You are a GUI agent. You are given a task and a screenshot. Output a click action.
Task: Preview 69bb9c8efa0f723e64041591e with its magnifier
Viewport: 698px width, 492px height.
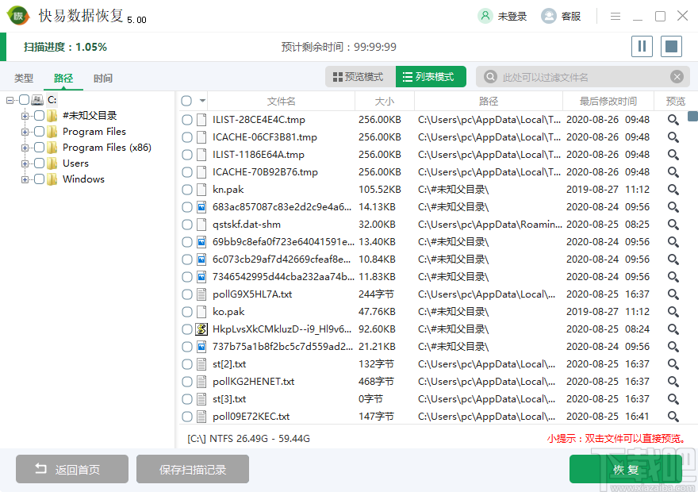point(673,242)
